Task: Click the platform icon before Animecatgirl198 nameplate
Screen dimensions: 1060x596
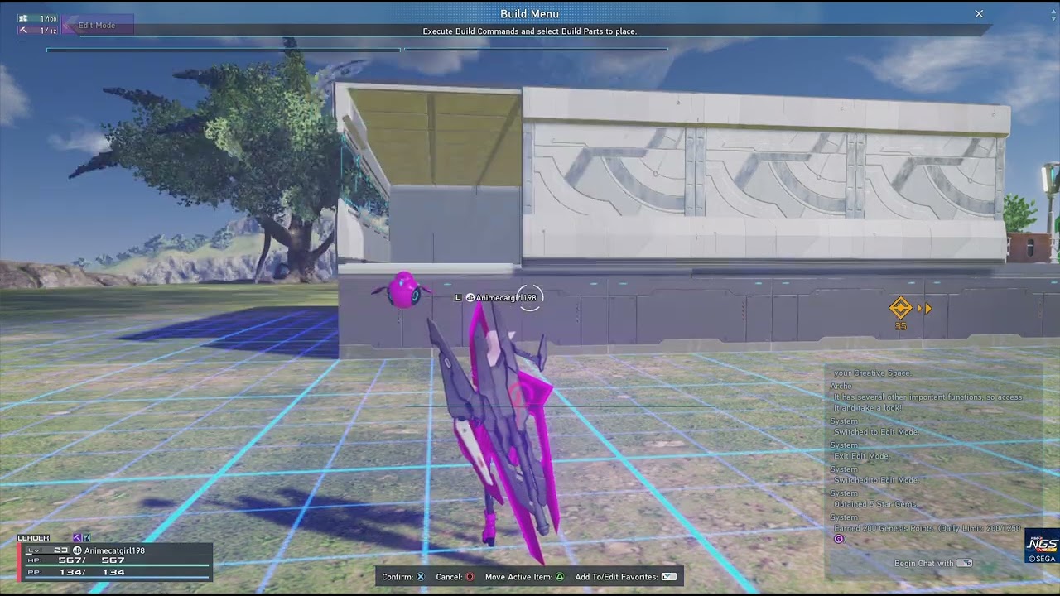Action: (x=470, y=297)
